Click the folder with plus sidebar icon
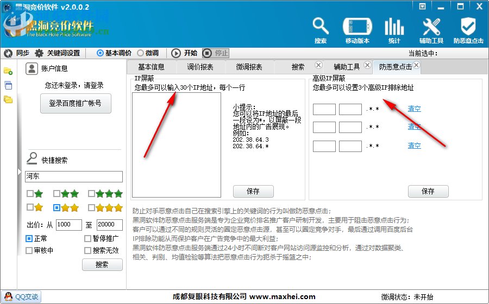The height and width of the screenshot is (304, 489). coord(8,71)
